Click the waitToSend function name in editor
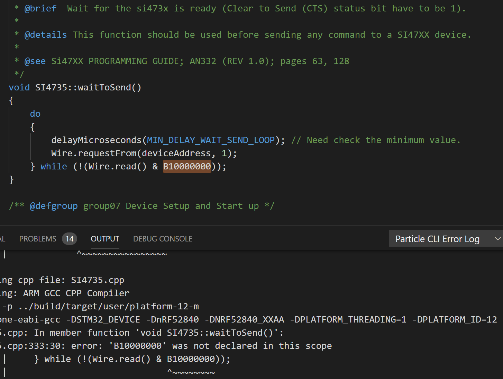 click(x=104, y=87)
